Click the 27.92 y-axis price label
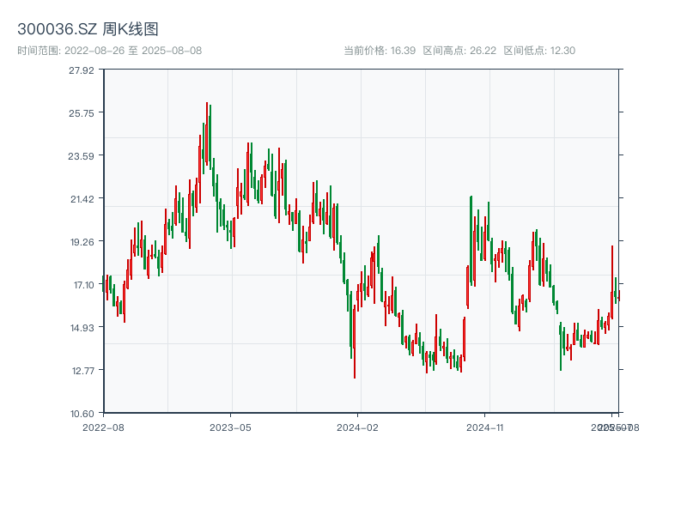Screen dimensions: 687x515 (x=82, y=70)
